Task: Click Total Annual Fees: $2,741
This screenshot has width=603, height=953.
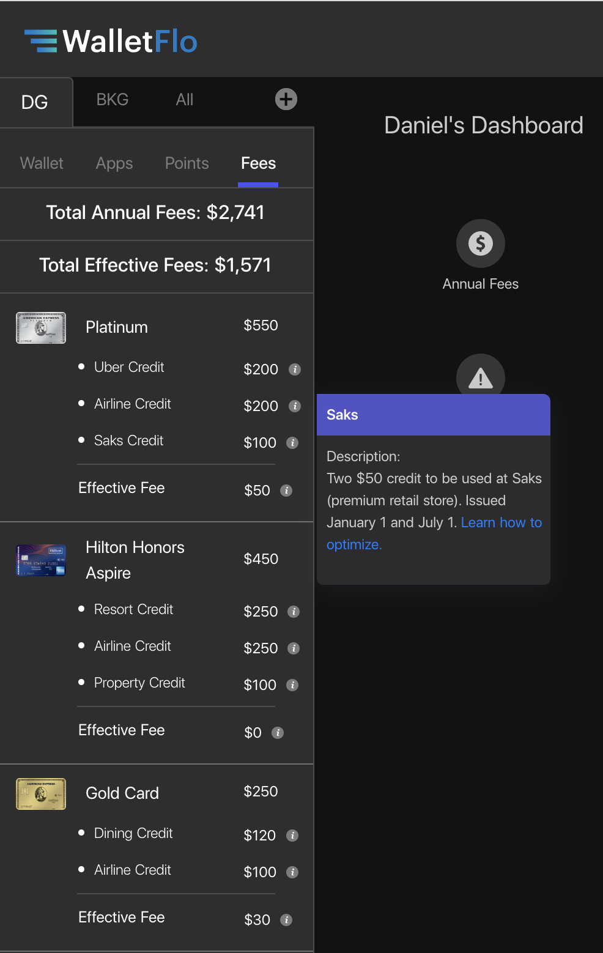Action: (155, 212)
